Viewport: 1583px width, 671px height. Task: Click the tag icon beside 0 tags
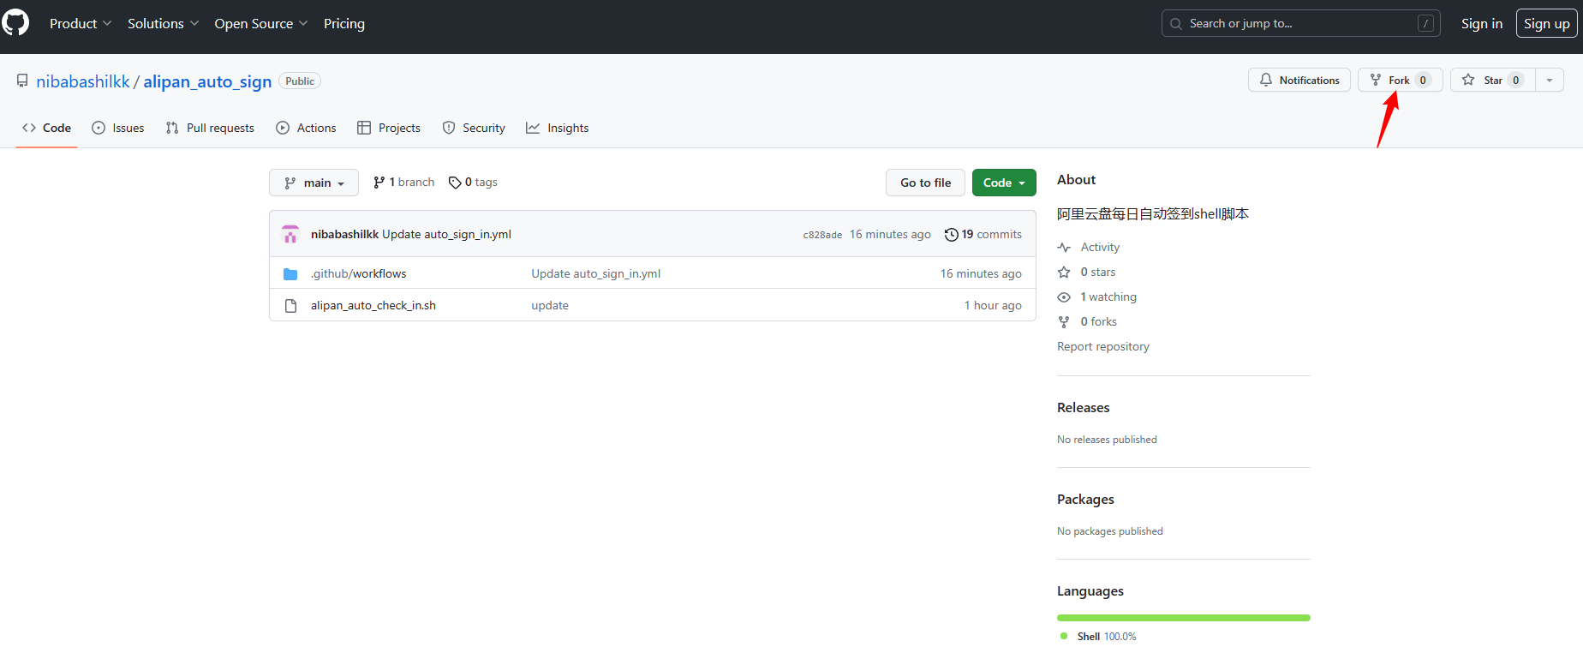pyautogui.click(x=455, y=183)
